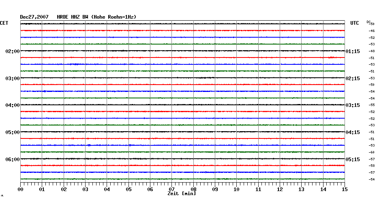Click the 03:15 UTC time label
This screenshot has width=377, height=200.
pyautogui.click(x=353, y=105)
